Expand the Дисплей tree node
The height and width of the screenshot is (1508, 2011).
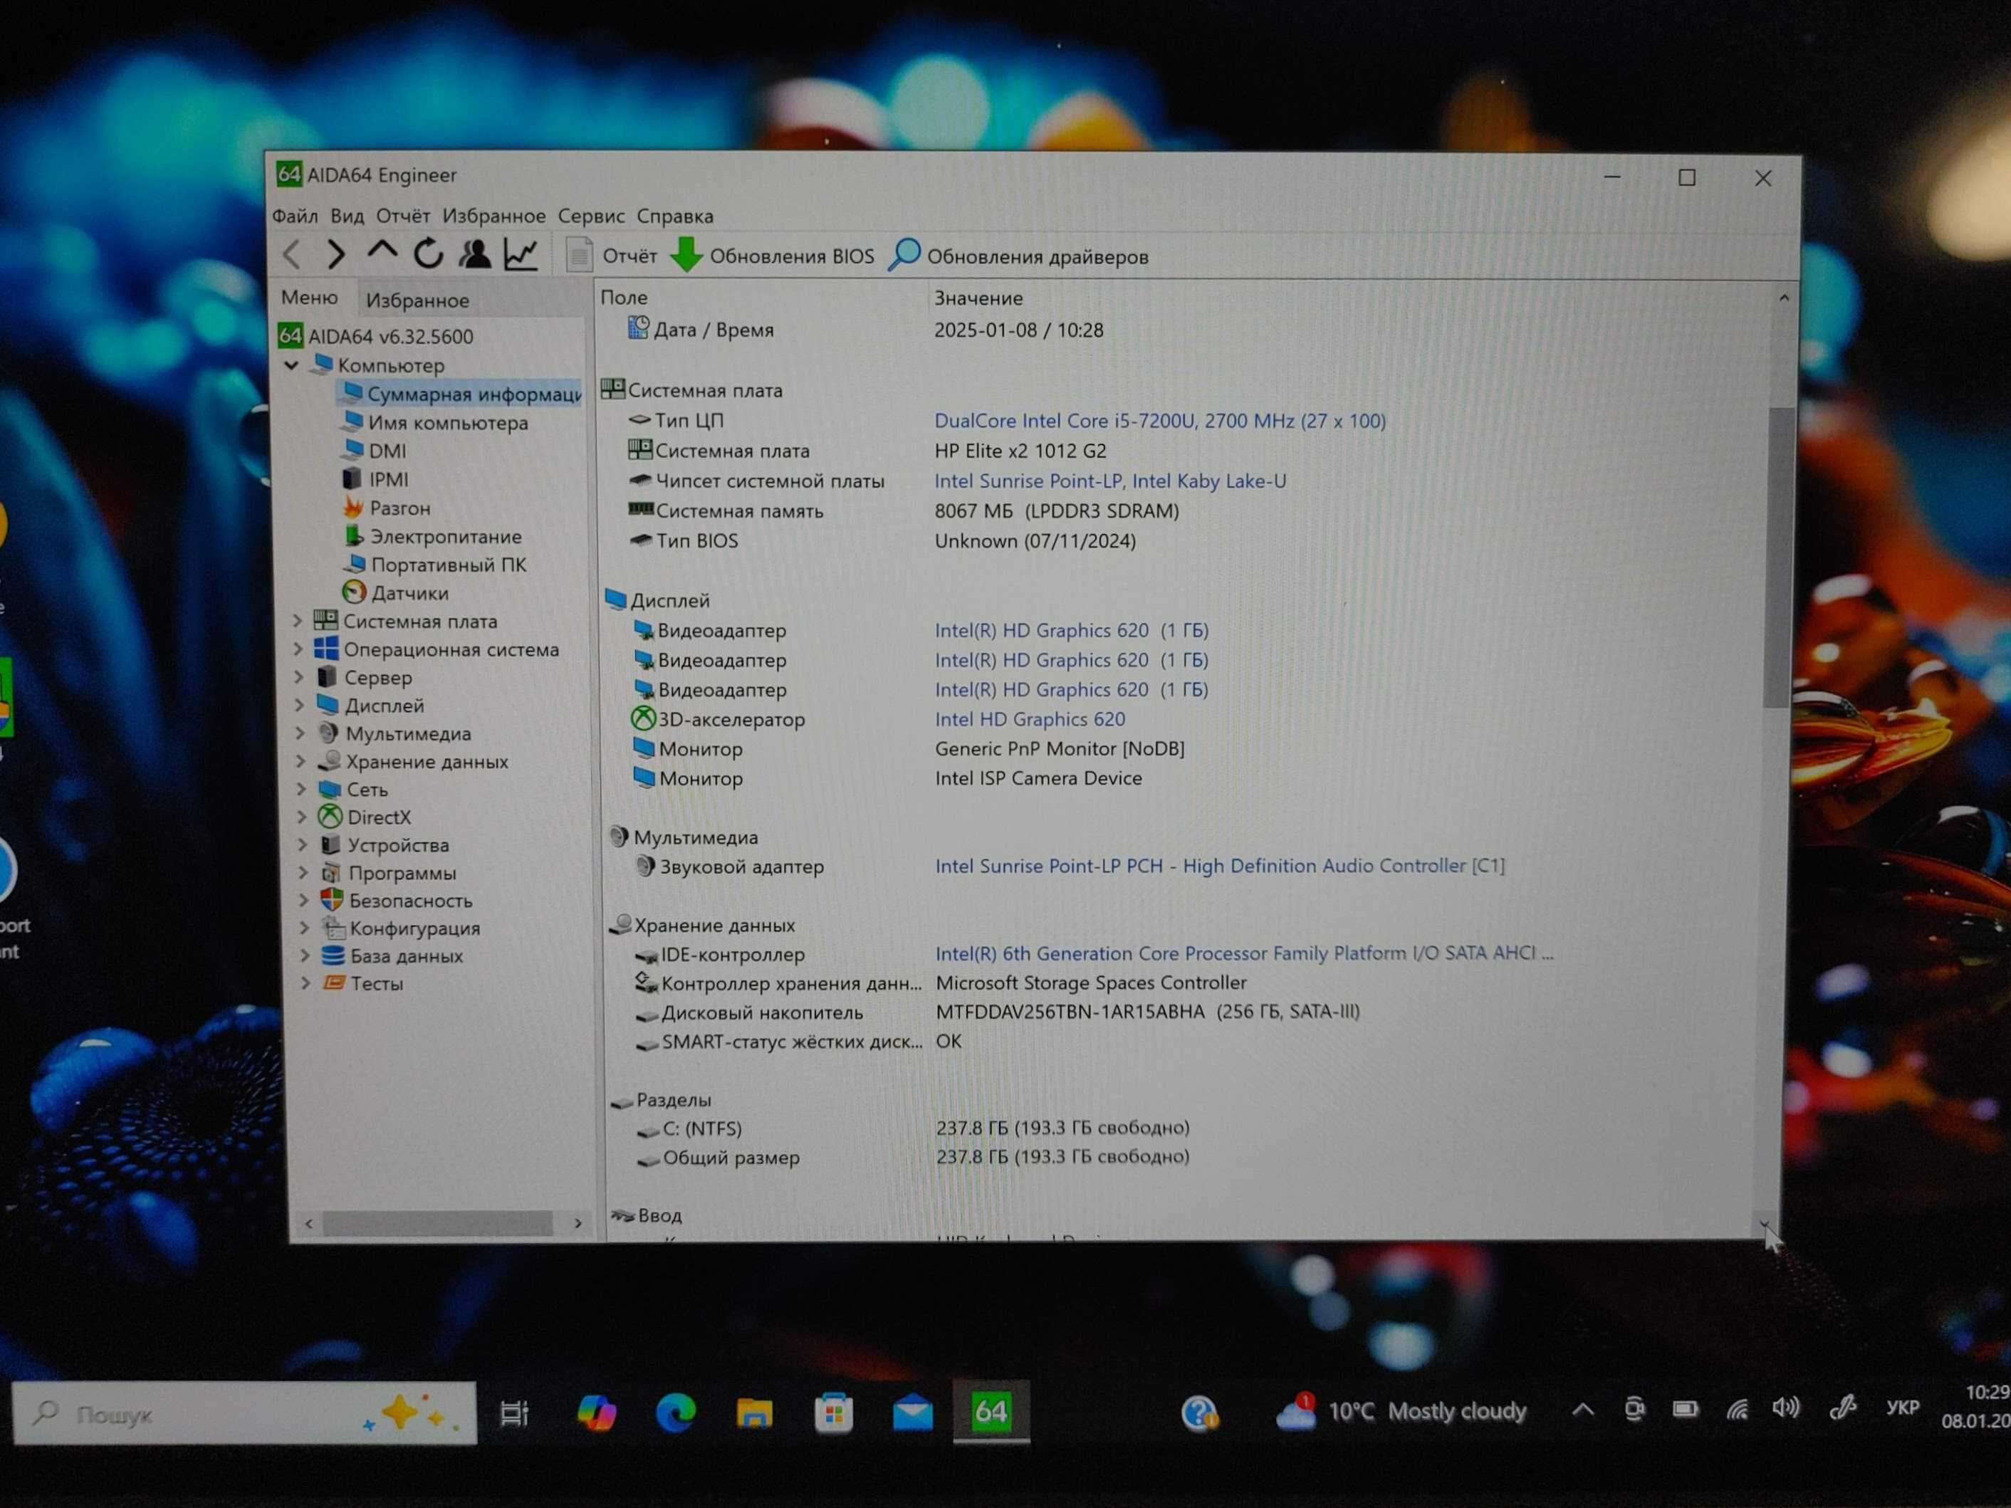[300, 706]
